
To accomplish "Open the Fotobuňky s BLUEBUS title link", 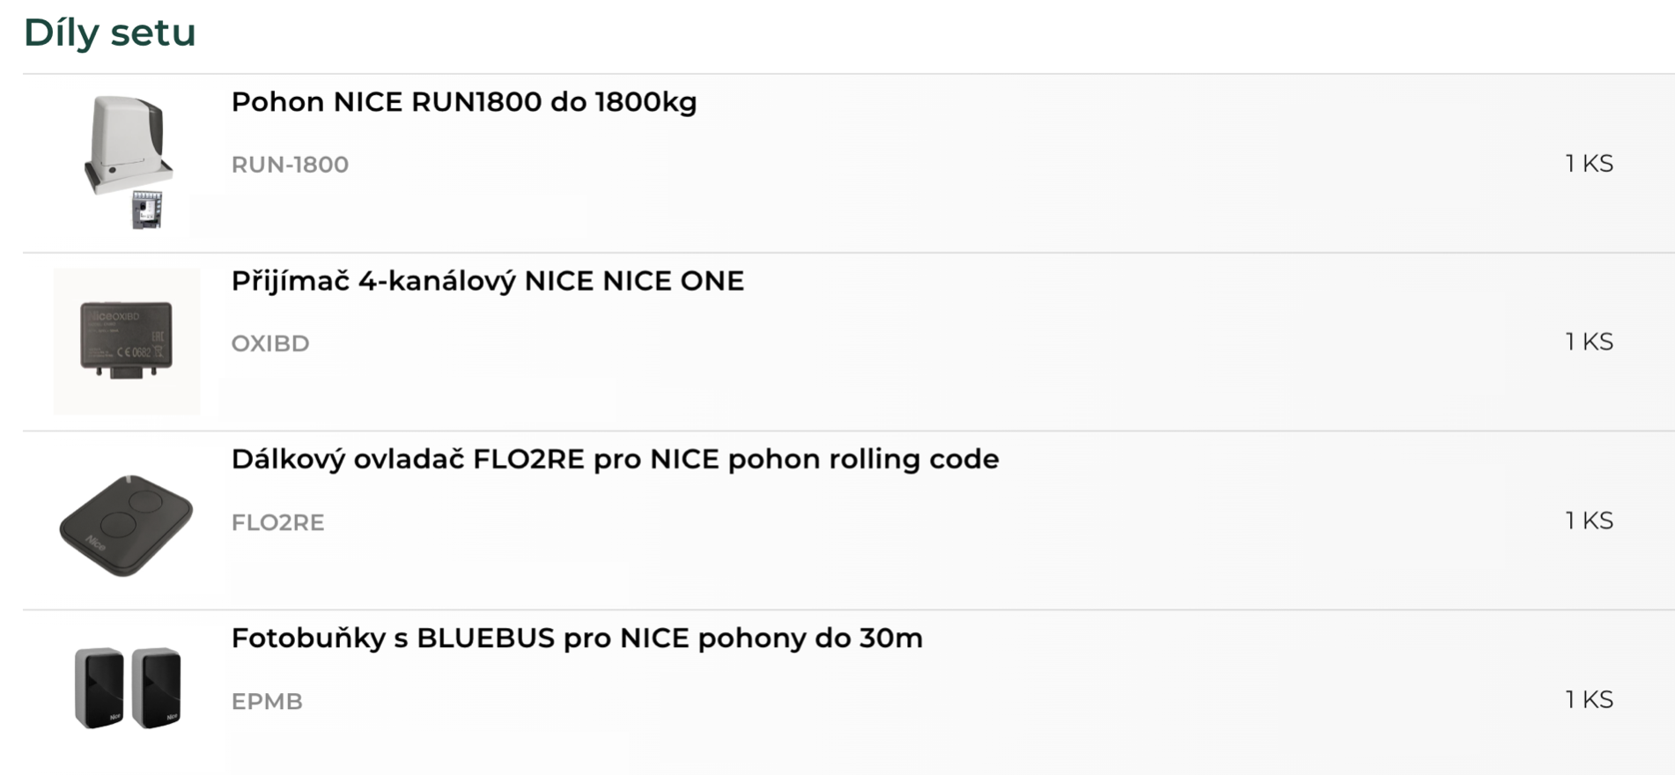I will point(577,638).
